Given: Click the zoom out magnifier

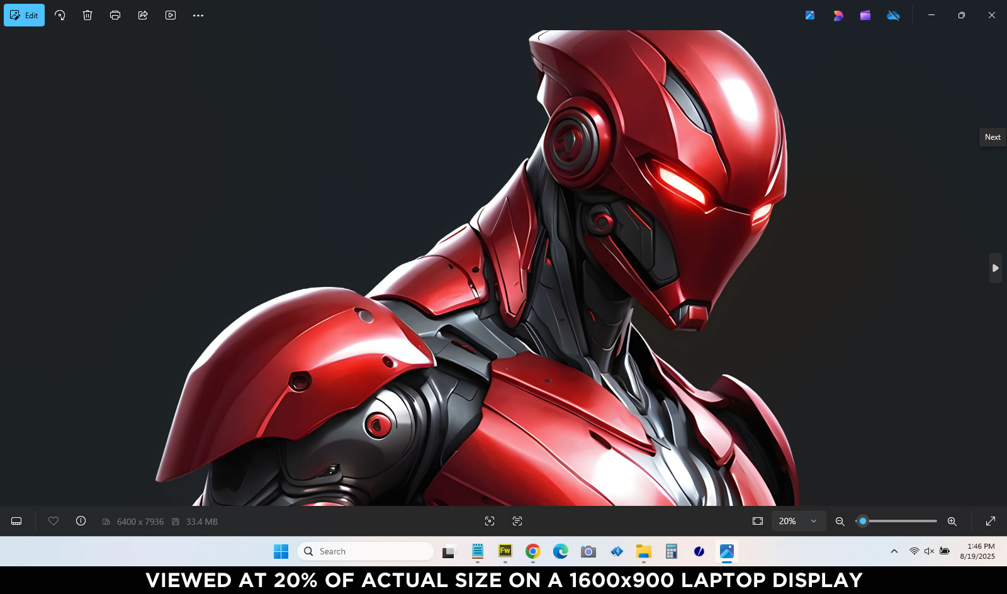Looking at the screenshot, I should [840, 521].
